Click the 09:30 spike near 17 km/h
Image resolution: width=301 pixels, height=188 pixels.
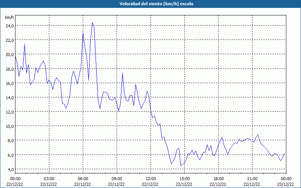(123, 73)
